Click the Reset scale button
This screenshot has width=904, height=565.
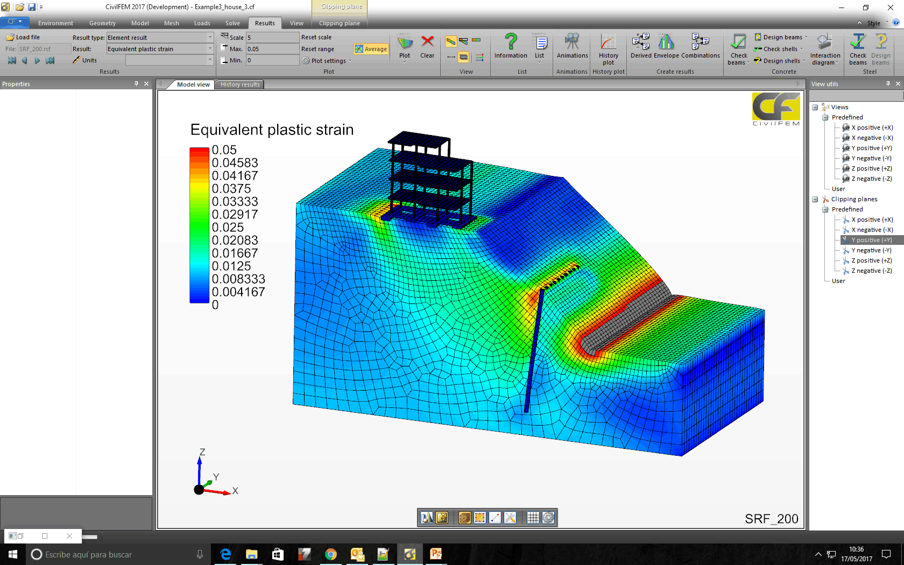[316, 38]
